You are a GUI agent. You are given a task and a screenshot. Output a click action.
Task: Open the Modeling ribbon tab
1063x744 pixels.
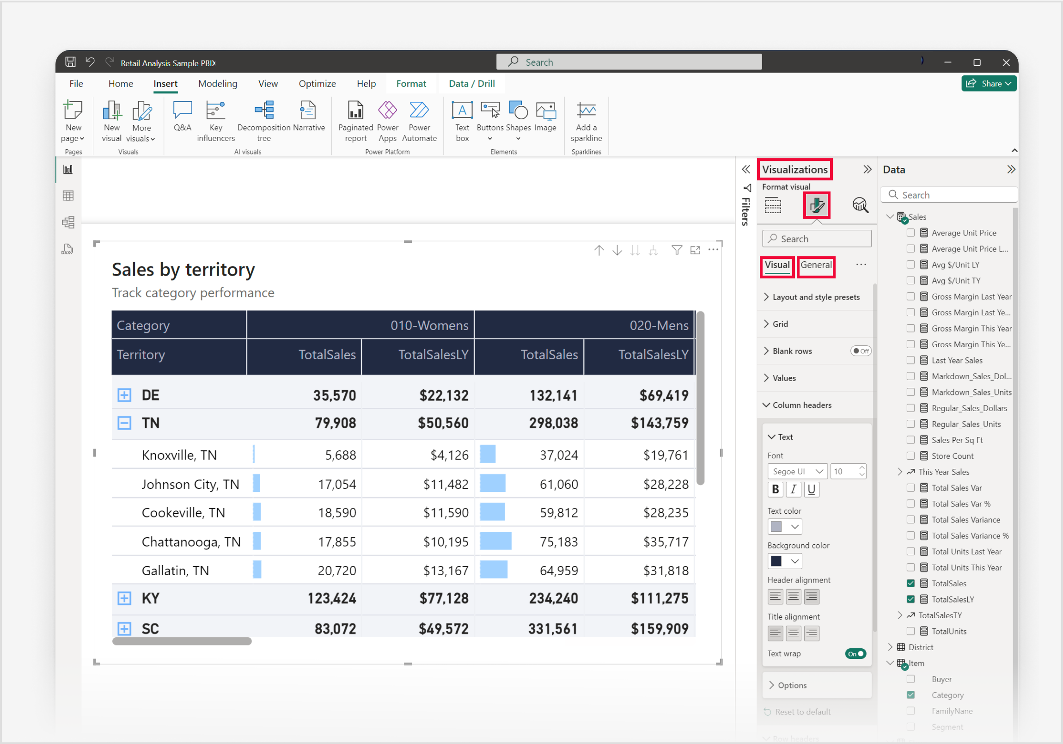point(218,83)
